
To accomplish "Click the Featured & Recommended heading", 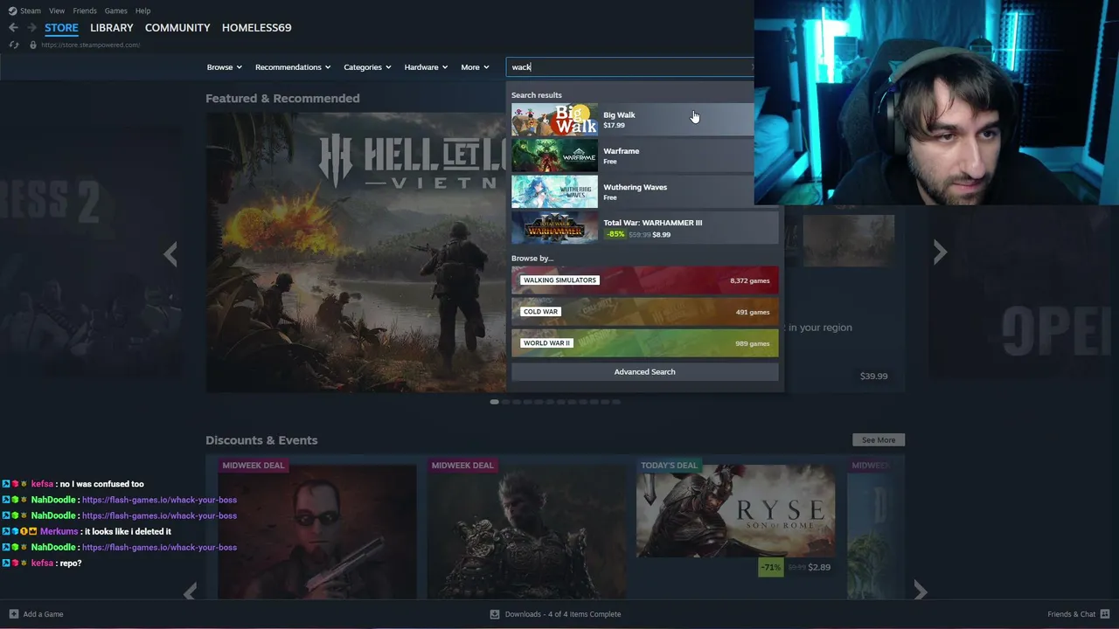I will (x=282, y=99).
